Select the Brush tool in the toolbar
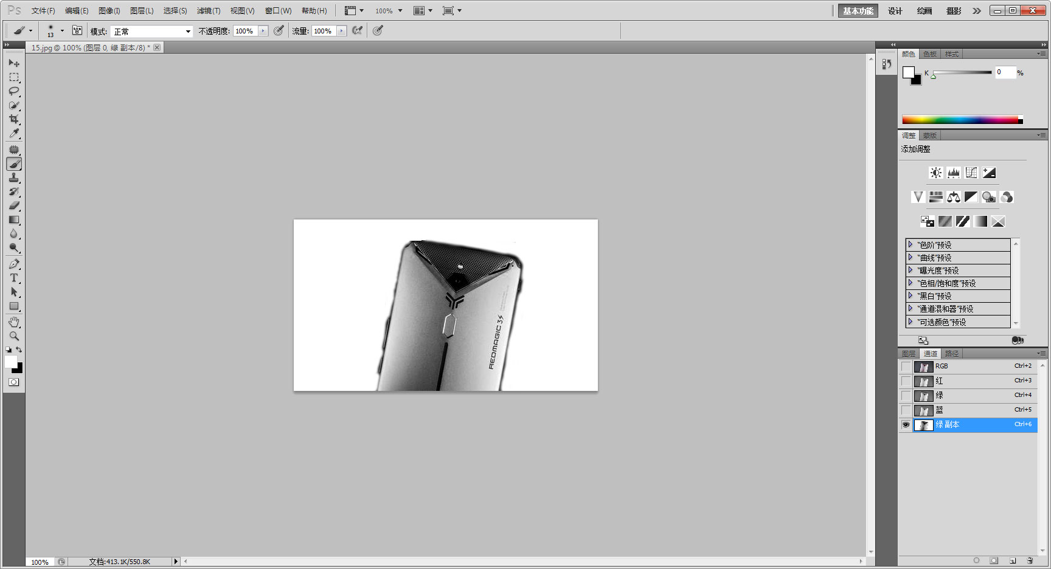 13,164
